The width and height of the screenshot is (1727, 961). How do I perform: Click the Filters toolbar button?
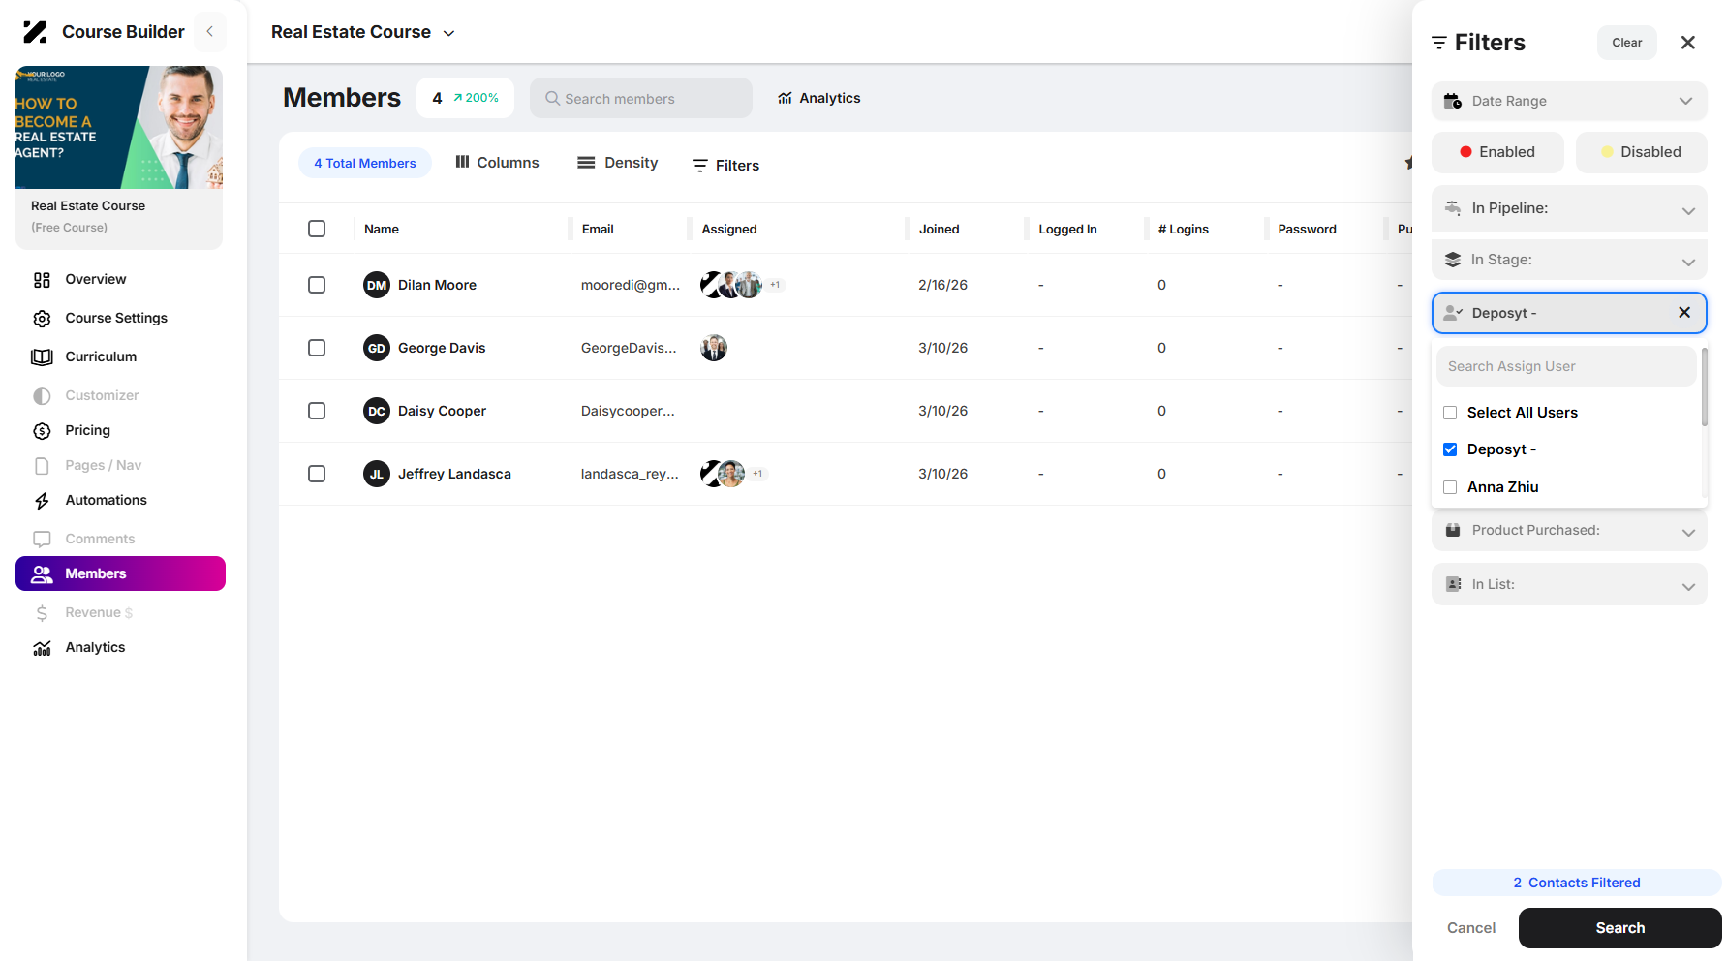pyautogui.click(x=725, y=166)
